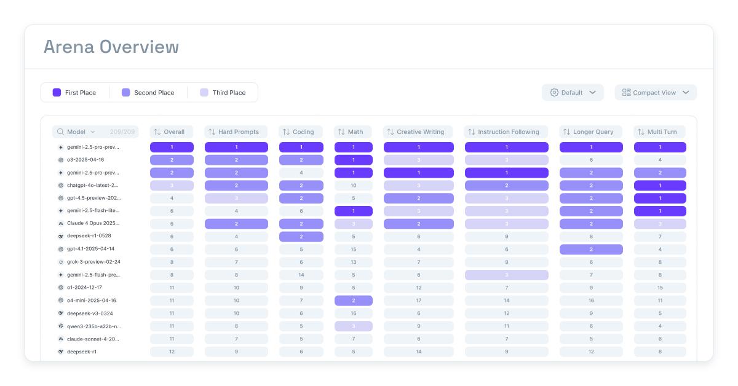This screenshot has height=386, width=738.
Task: Click Claude 4 Opus Hard Prompts cell
Action: 236,224
